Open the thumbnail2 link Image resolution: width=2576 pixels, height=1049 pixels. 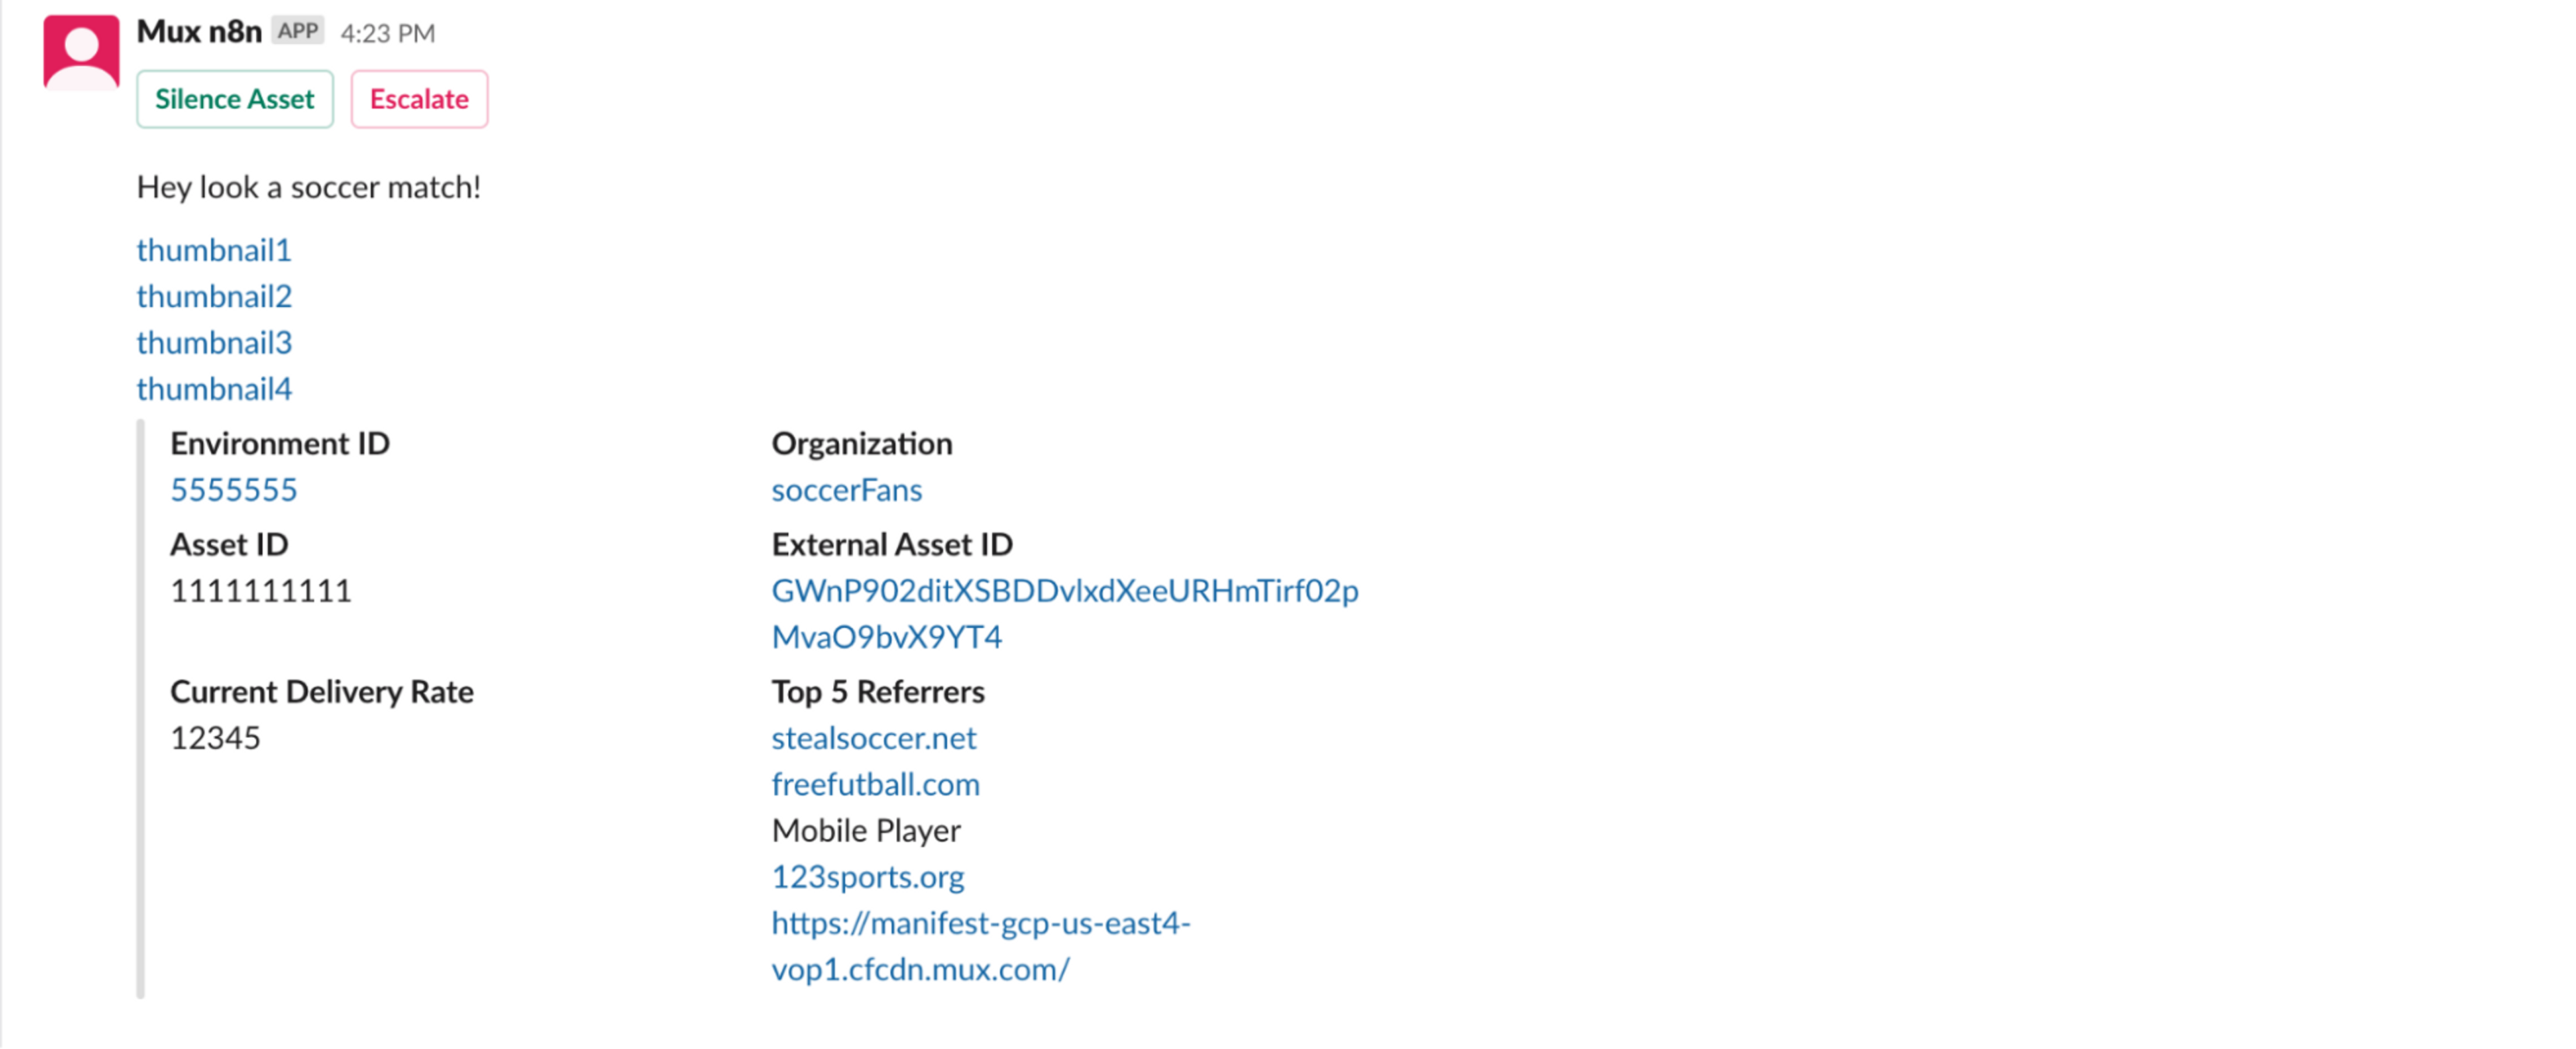(x=214, y=296)
